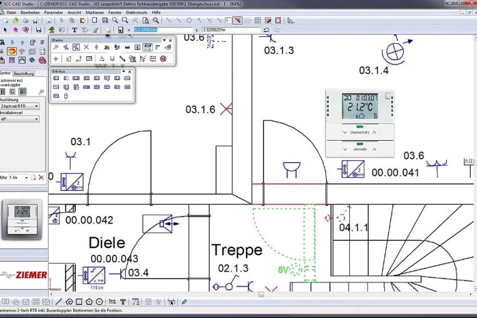Click the Ziemer logo
The height and width of the screenshot is (318, 477).
pyautogui.click(x=24, y=275)
